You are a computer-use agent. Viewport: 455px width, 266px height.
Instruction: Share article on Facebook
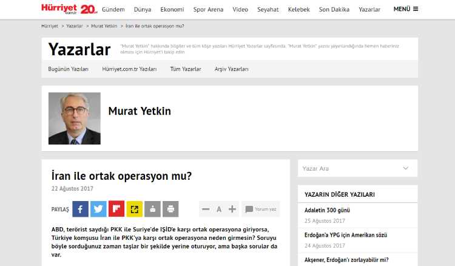pyautogui.click(x=80, y=209)
